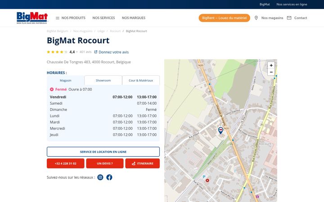Click the Samedi hours row
Image resolution: width=324 pixels, height=202 pixels.
[x=103, y=103]
